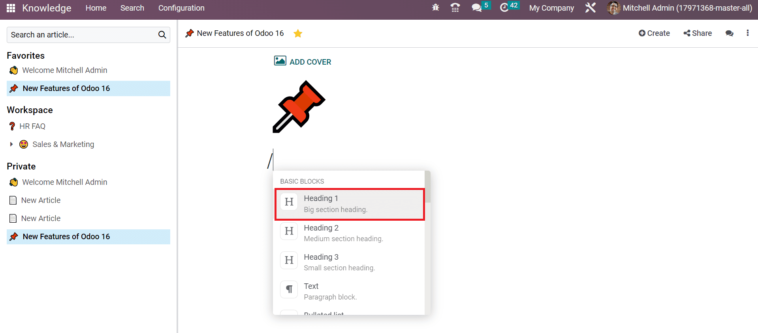Click the search magnifier icon
The height and width of the screenshot is (333, 758).
pyautogui.click(x=162, y=35)
